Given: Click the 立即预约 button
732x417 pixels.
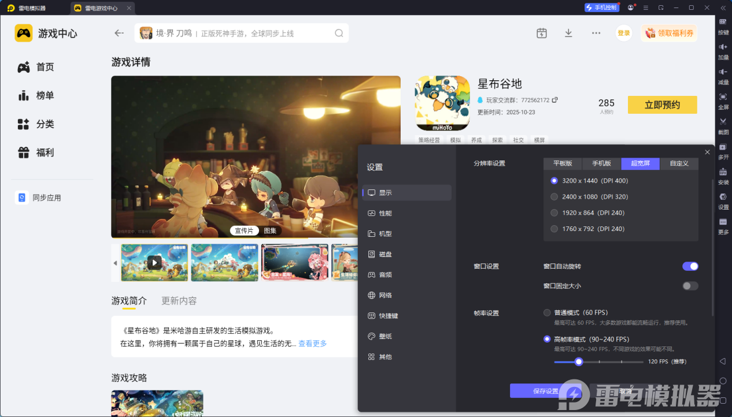Looking at the screenshot, I should point(662,105).
